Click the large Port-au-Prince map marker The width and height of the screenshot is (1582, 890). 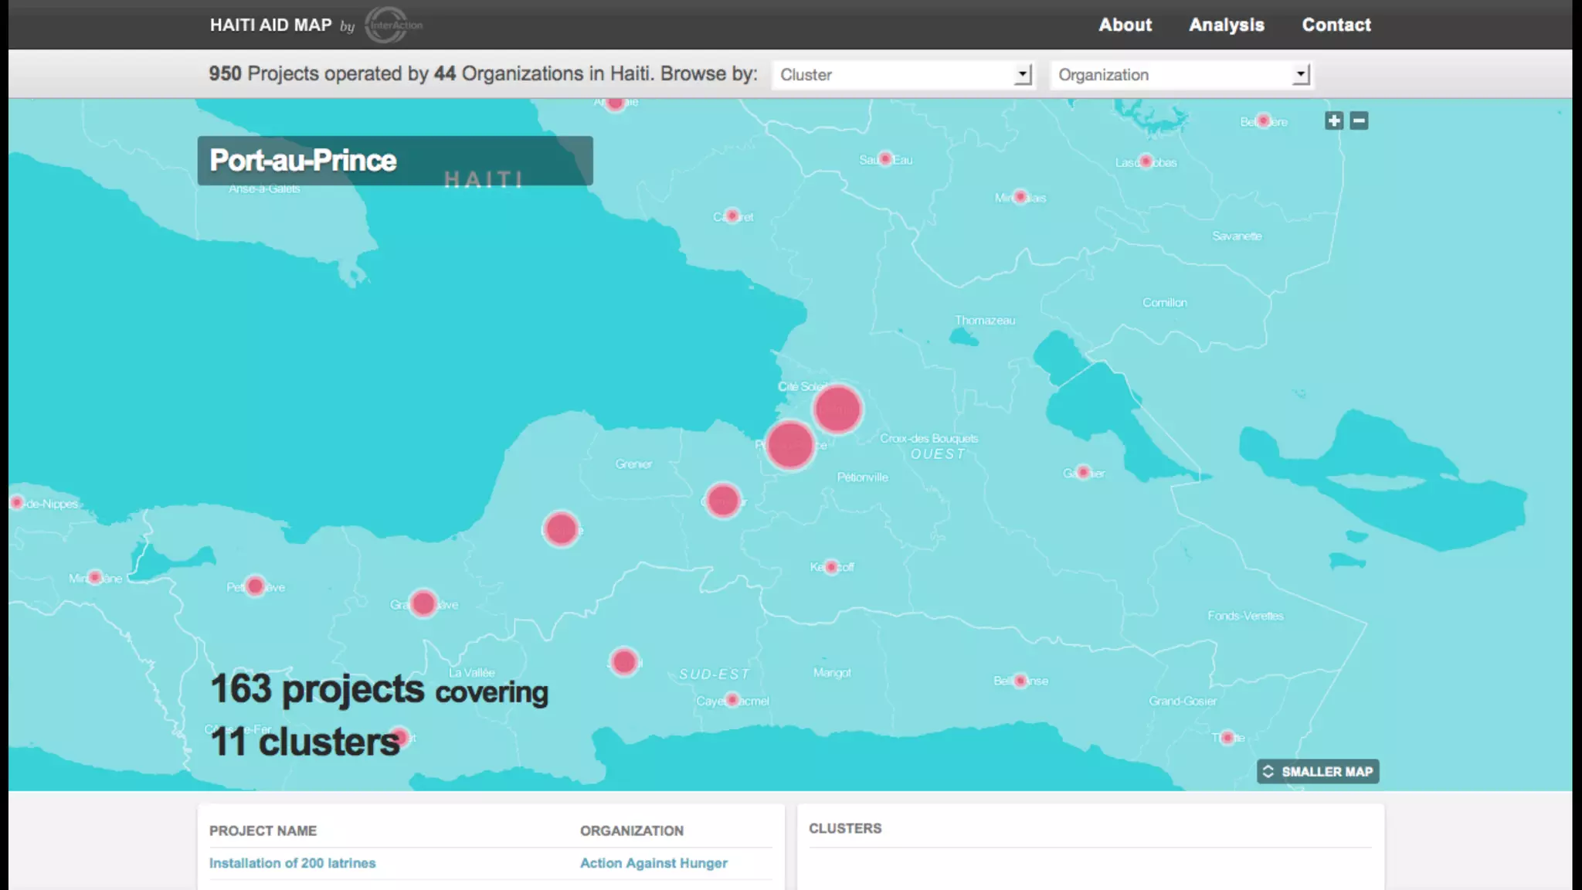click(790, 445)
